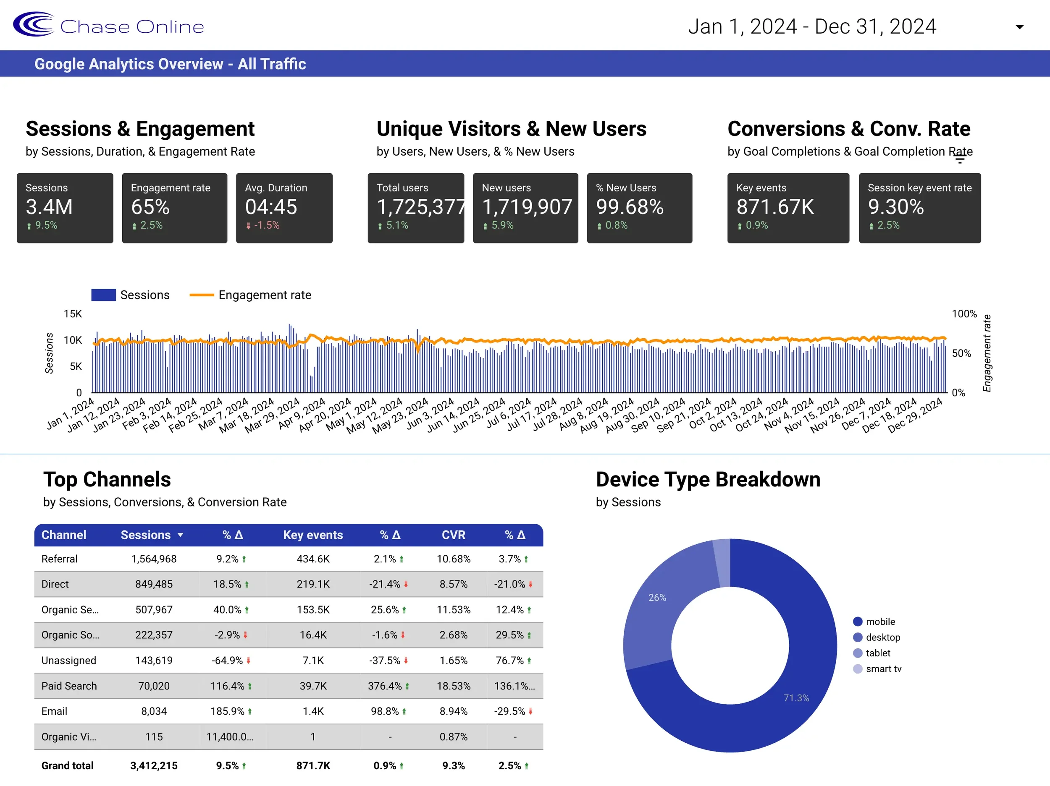Sort by the CVR column header

[453, 535]
